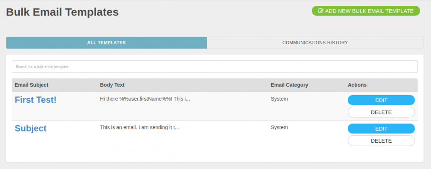Click the Bulk Email Templates page heading
The image size is (431, 169).
tap(62, 12)
